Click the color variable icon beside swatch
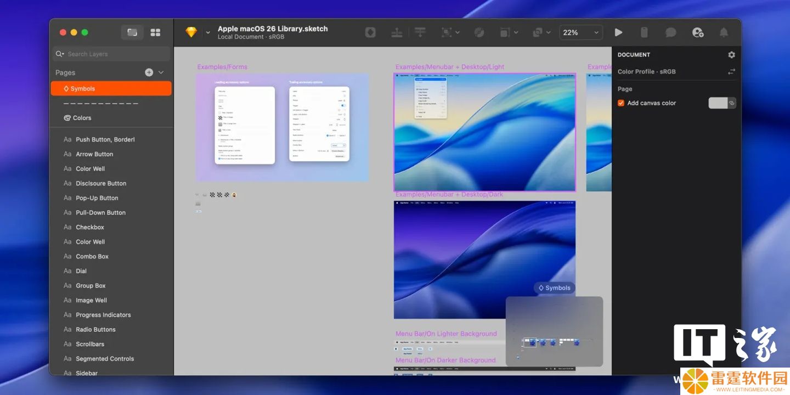This screenshot has height=395, width=790. coord(732,103)
